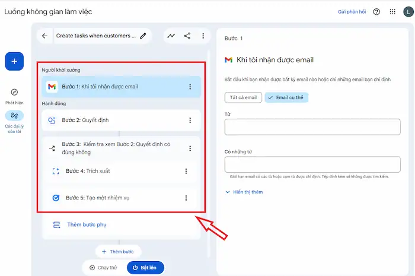
Task: Click the Quyết định step icon
Action: click(52, 120)
